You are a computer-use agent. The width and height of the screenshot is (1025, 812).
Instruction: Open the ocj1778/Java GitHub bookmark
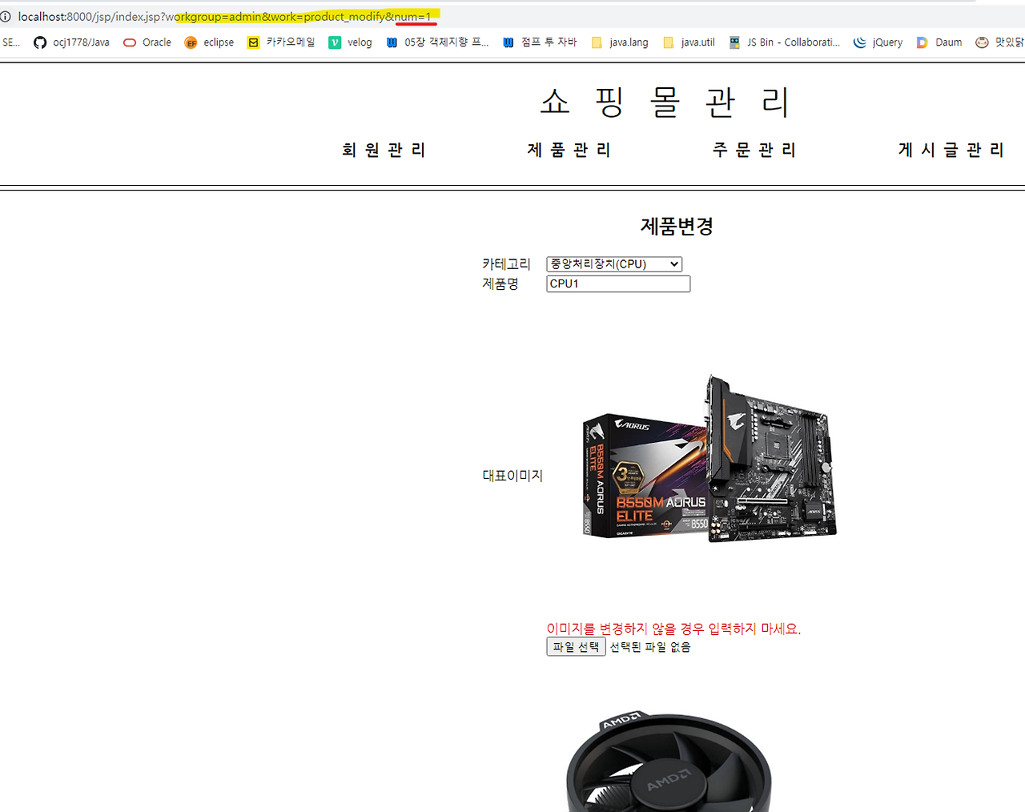click(x=71, y=42)
